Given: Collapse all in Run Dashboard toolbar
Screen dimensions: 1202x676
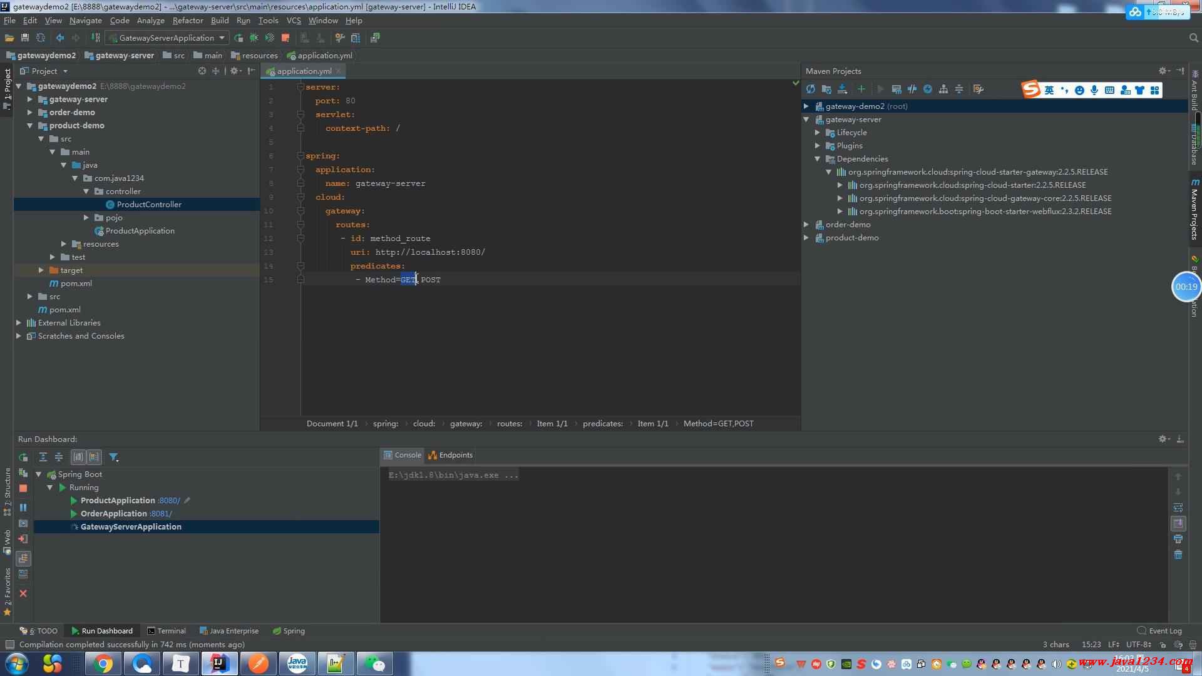Looking at the screenshot, I should point(59,458).
